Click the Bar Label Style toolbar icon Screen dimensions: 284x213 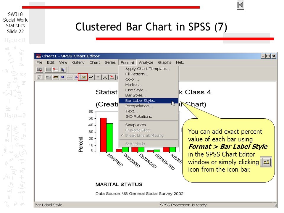83,77
